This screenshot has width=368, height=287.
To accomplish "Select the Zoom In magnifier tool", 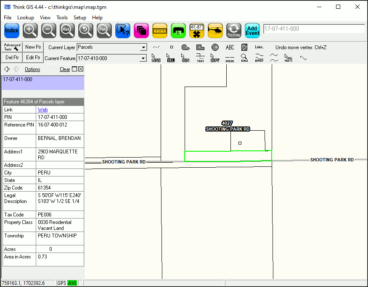I will [30, 30].
